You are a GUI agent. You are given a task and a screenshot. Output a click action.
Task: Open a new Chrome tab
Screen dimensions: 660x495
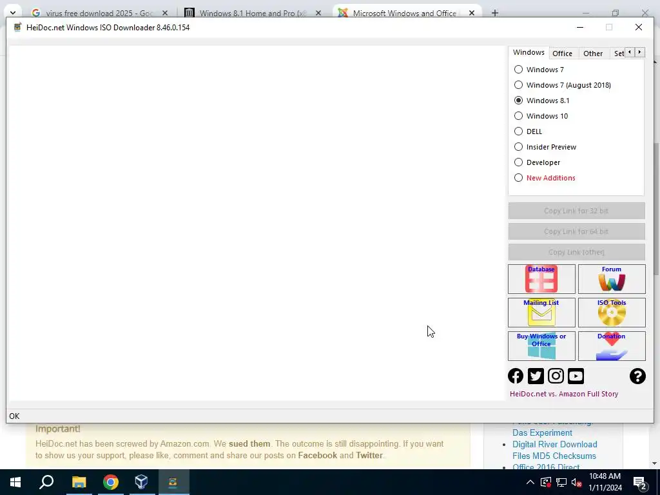[495, 13]
